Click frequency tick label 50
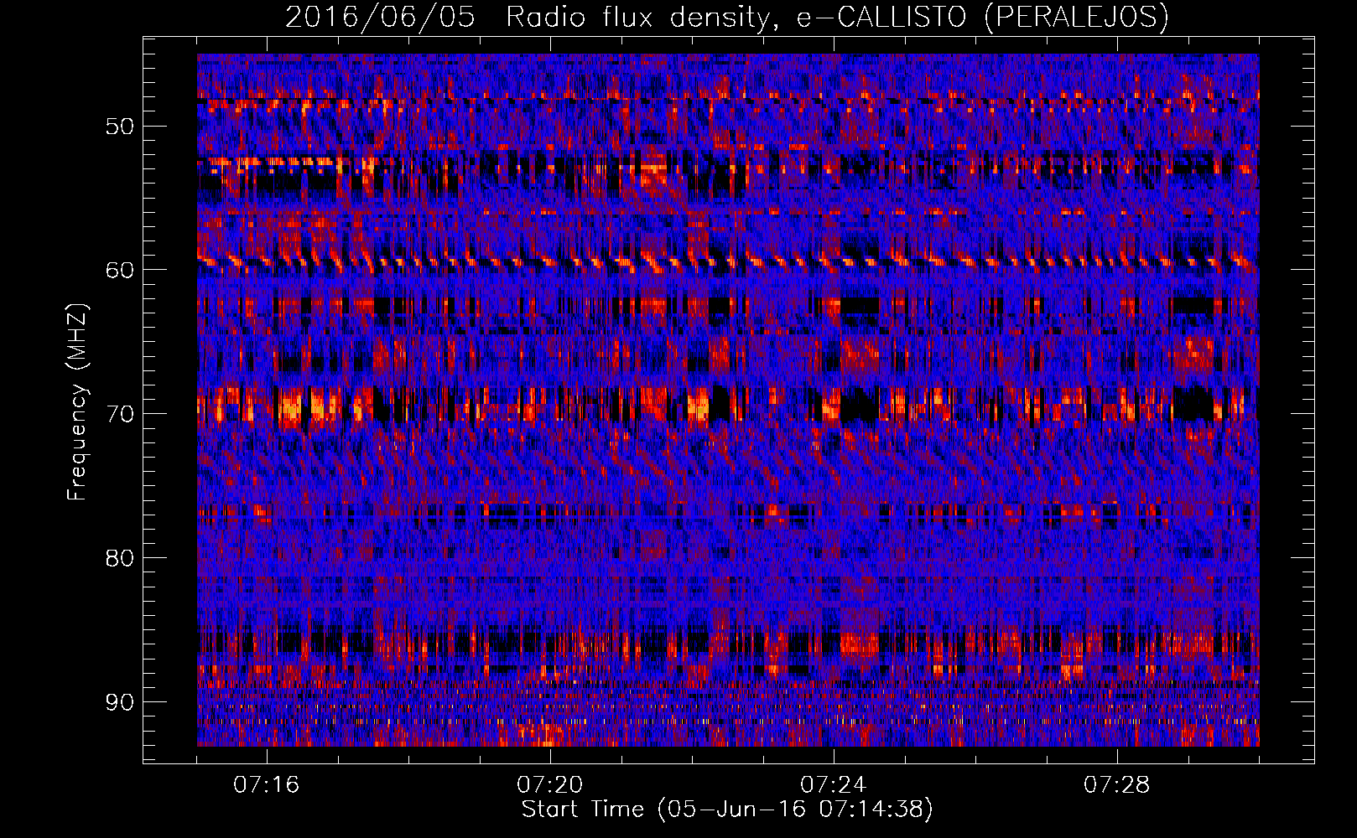The image size is (1357, 838). (x=118, y=127)
